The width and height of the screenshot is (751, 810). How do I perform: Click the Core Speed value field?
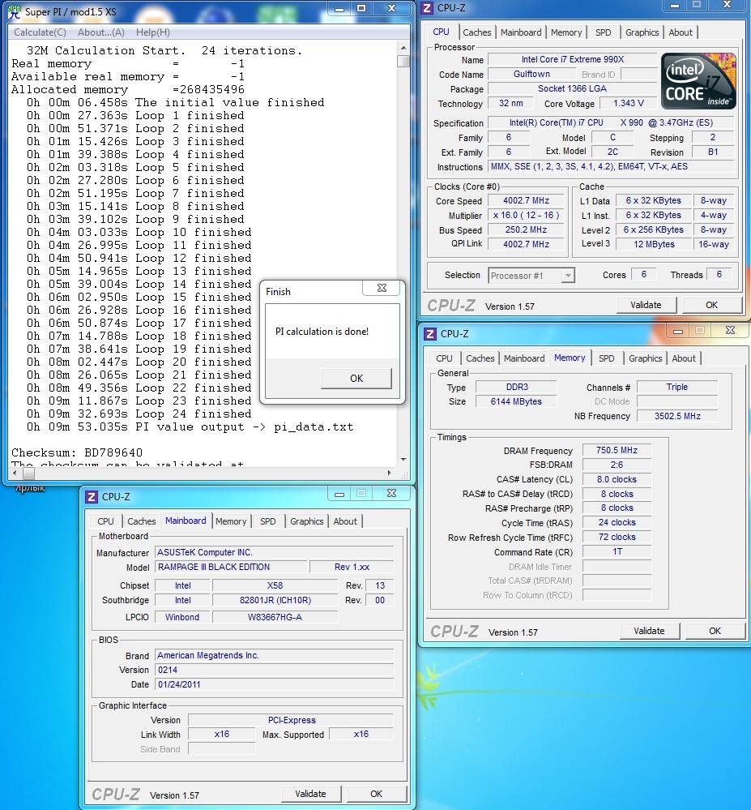525,201
